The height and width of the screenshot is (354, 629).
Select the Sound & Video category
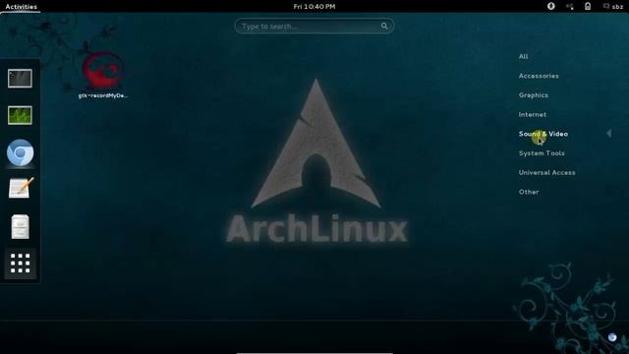[543, 134]
